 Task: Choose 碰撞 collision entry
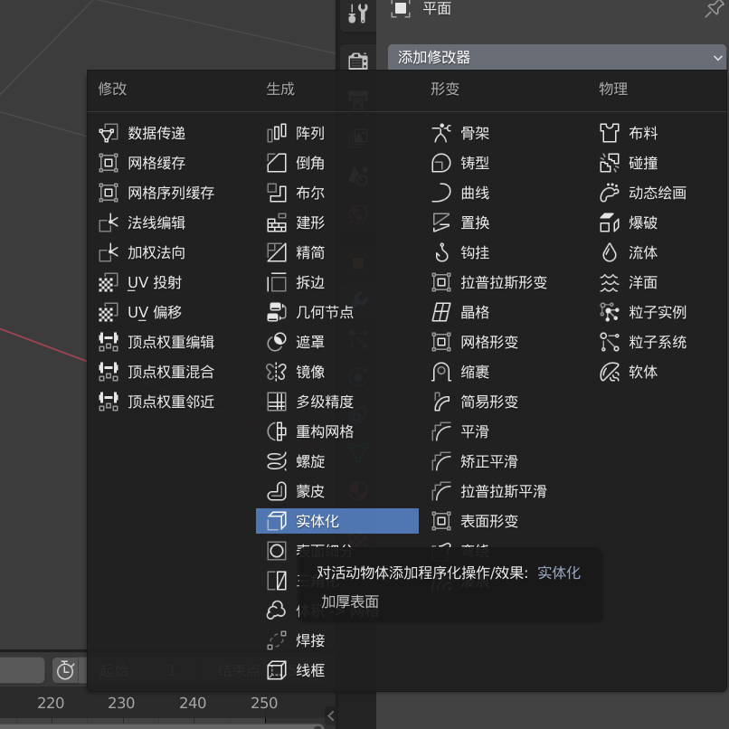pyautogui.click(x=658, y=163)
